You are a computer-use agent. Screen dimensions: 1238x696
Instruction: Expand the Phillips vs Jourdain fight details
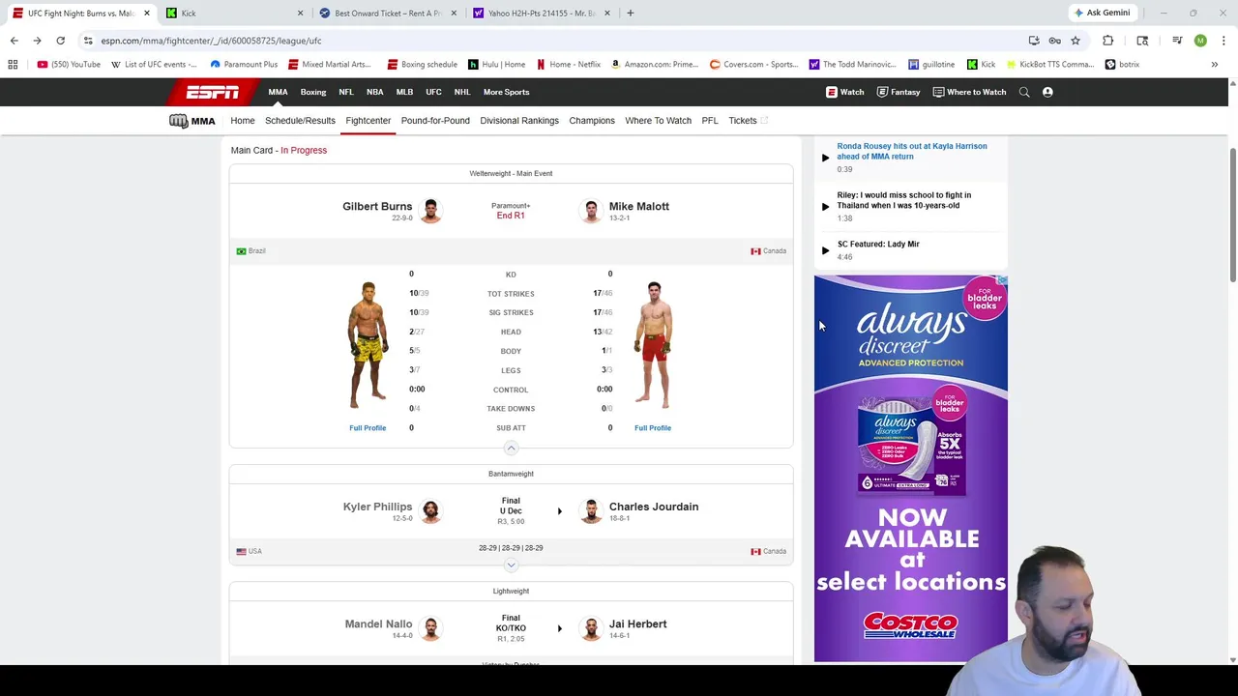(511, 565)
